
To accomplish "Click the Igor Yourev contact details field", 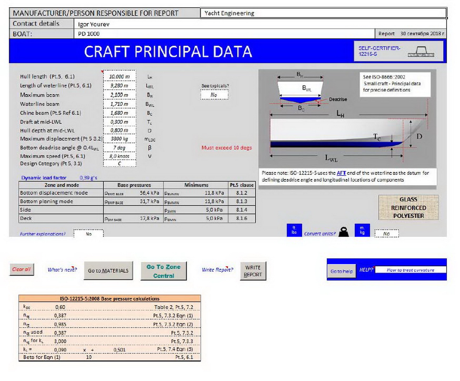I will 260,24.
